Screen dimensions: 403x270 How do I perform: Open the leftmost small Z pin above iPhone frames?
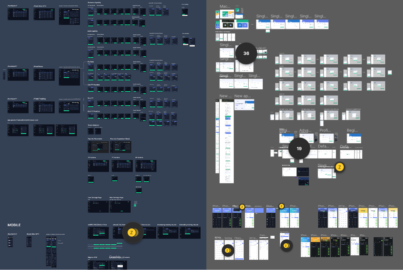pyautogui.click(x=242, y=207)
